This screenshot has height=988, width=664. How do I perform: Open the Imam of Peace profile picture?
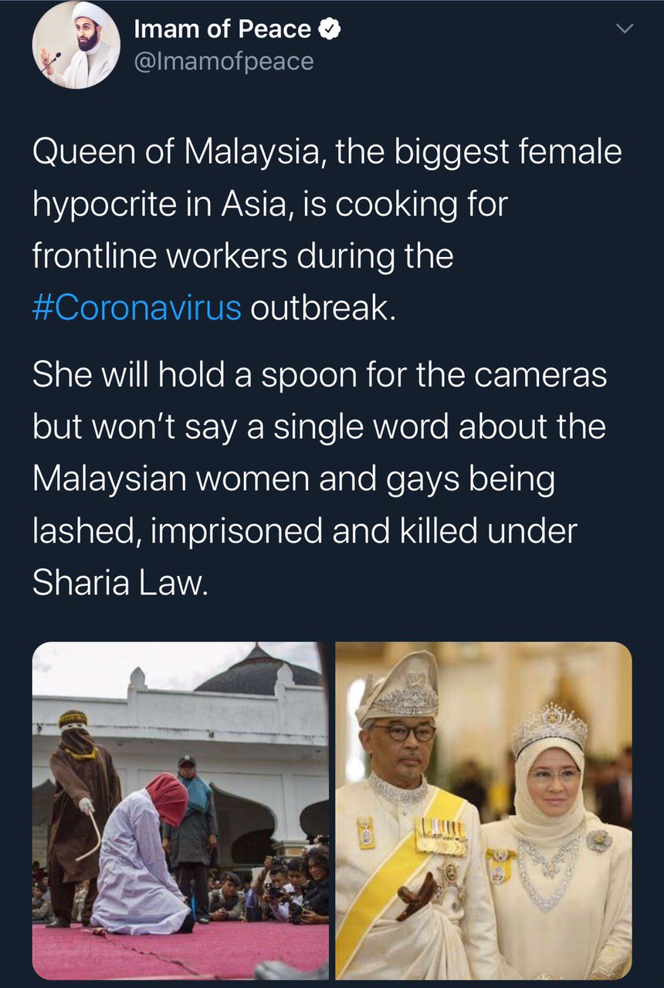76,45
